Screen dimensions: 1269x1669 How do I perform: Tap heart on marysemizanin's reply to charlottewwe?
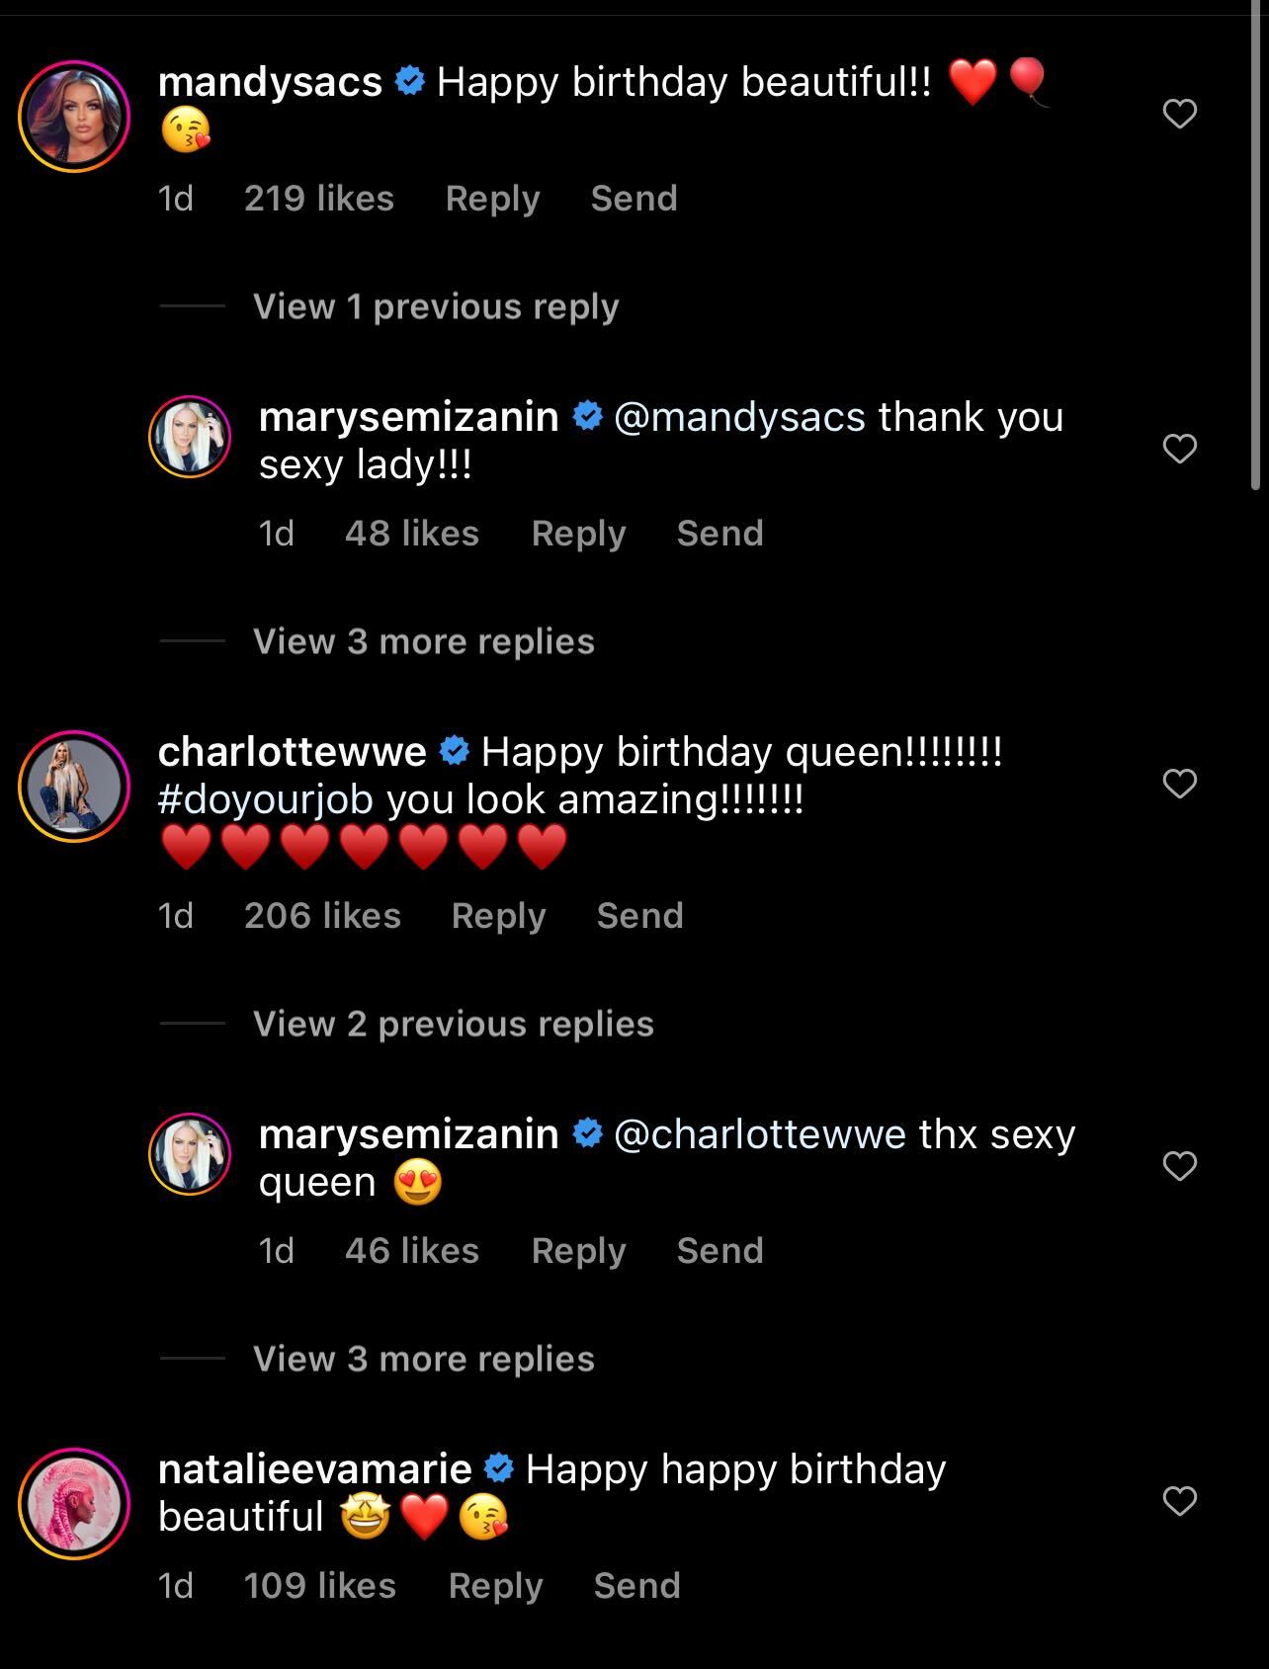[x=1179, y=1166]
